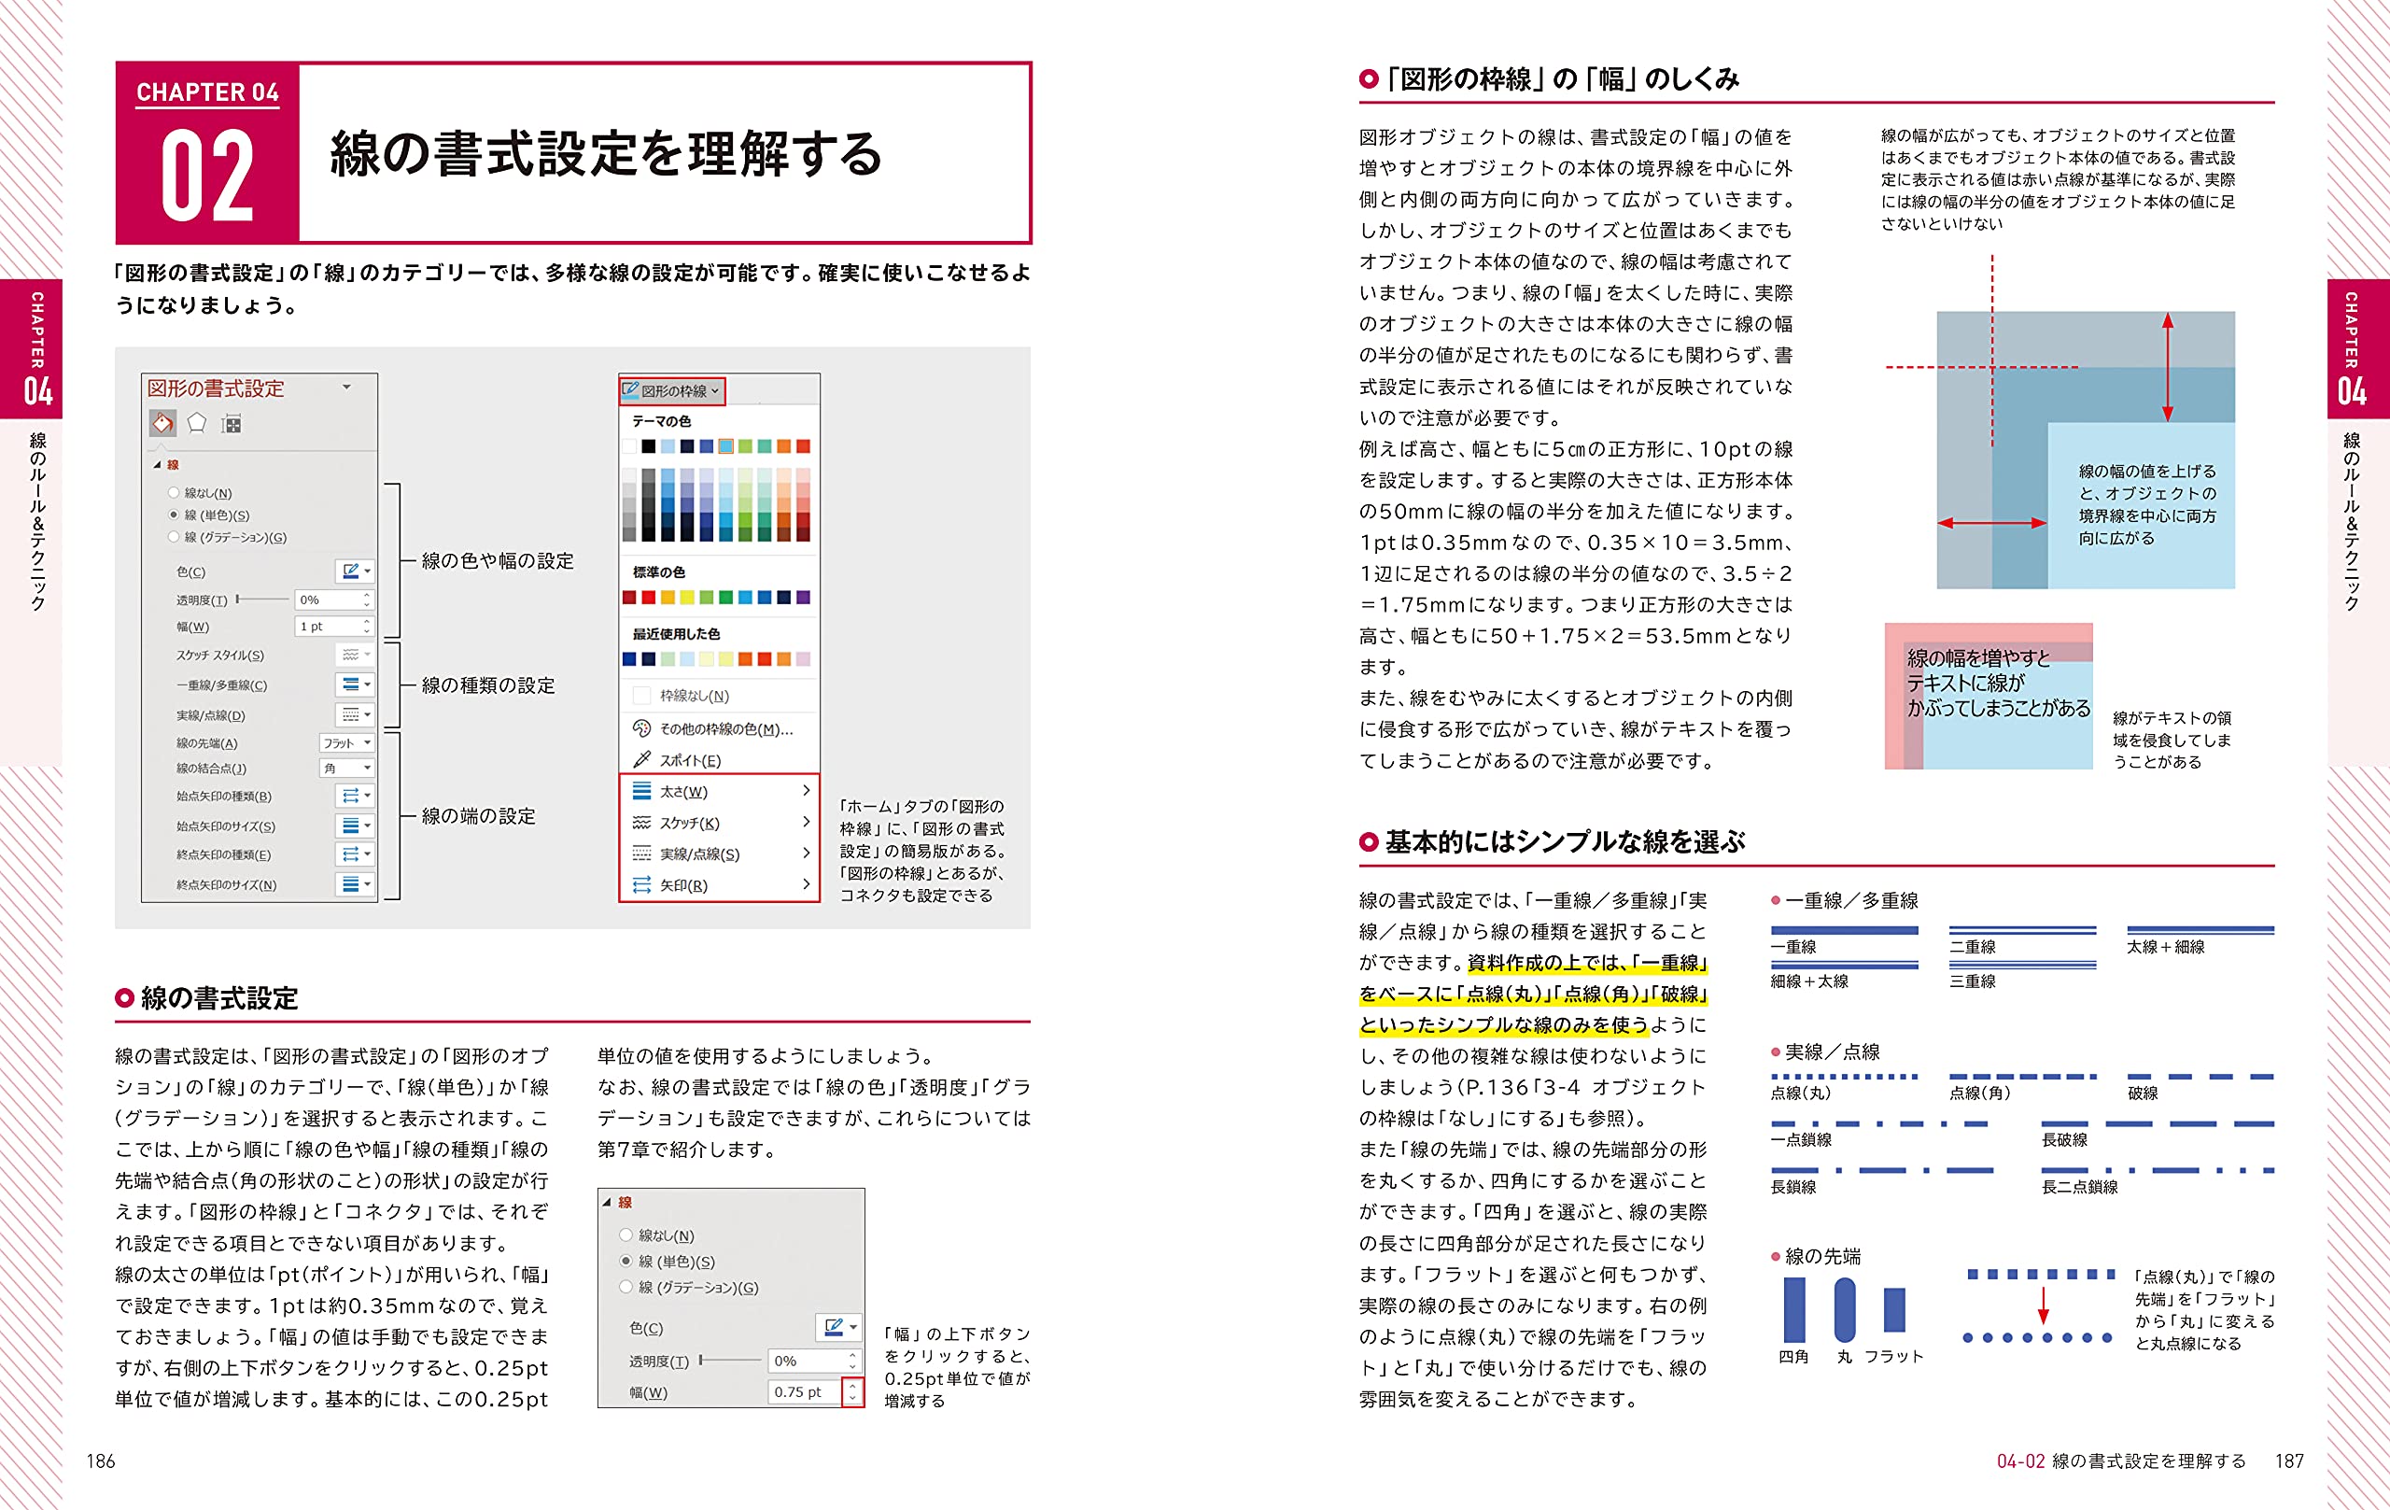
Task: Open その他の枠線の色 palette option
Action: click(x=712, y=728)
